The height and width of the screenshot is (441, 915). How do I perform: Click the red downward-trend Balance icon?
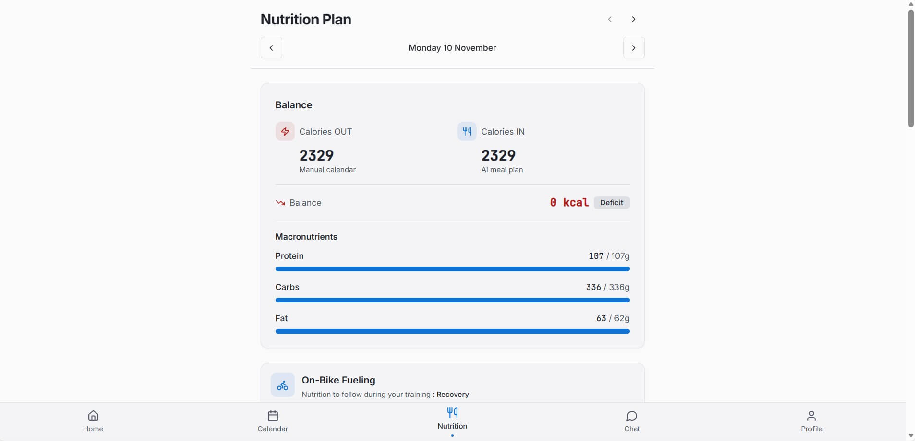click(x=280, y=203)
